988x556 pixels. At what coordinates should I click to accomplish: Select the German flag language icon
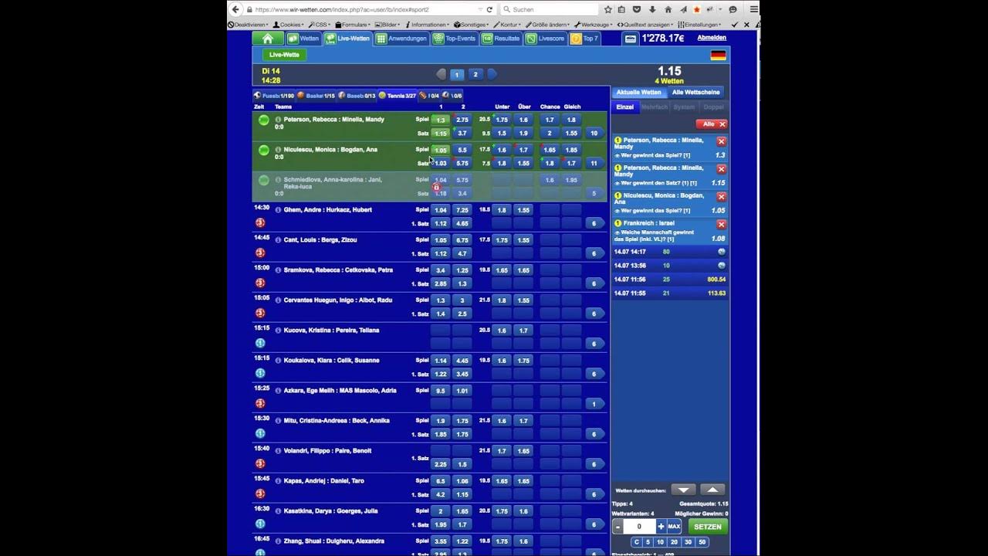(x=718, y=55)
